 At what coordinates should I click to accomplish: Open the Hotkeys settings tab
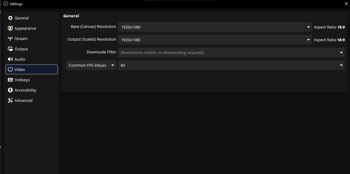click(x=32, y=80)
